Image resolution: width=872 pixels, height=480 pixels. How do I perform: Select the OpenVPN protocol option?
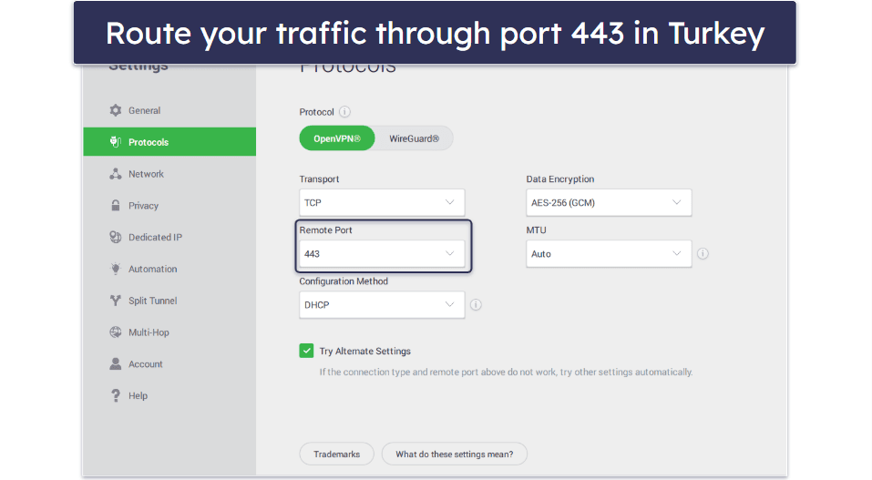coord(337,138)
